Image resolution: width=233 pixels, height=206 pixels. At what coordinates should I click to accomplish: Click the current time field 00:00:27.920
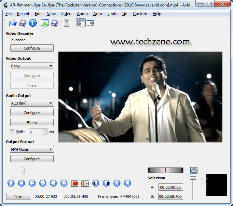click(x=48, y=196)
